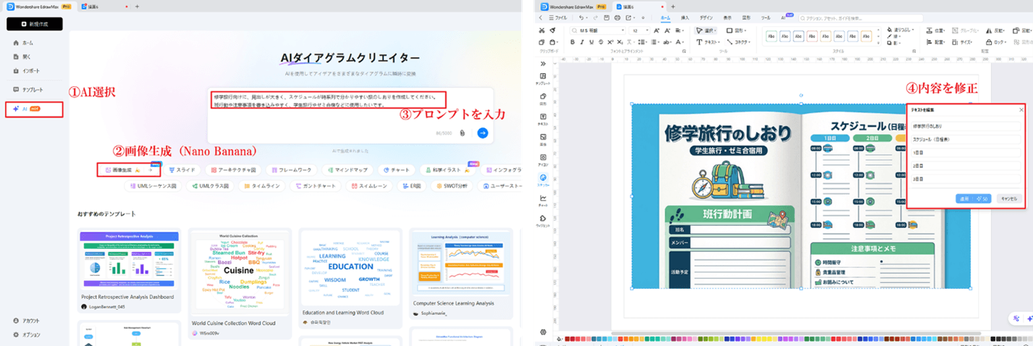Add a new tab in the left window
The image size is (1033, 346).
click(x=137, y=7)
